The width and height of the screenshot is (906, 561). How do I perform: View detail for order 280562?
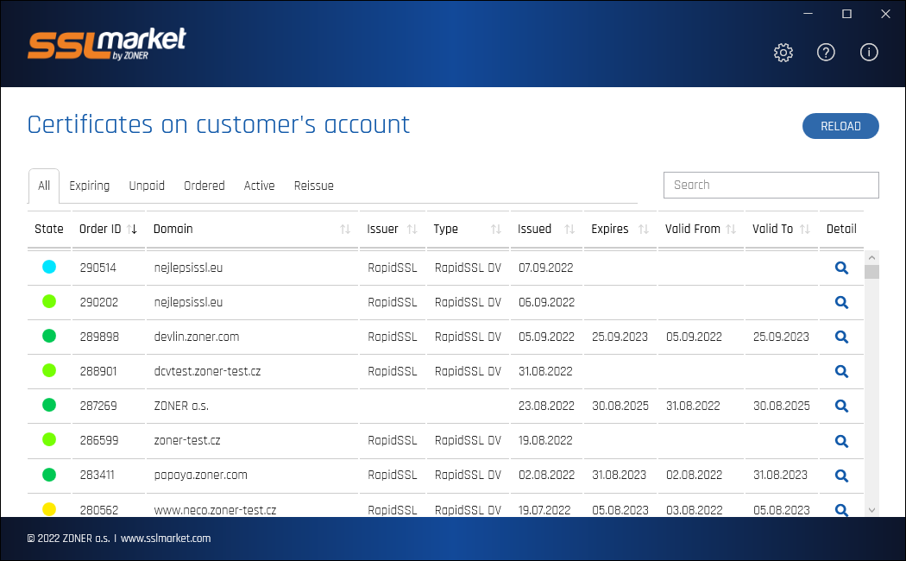[841, 509]
